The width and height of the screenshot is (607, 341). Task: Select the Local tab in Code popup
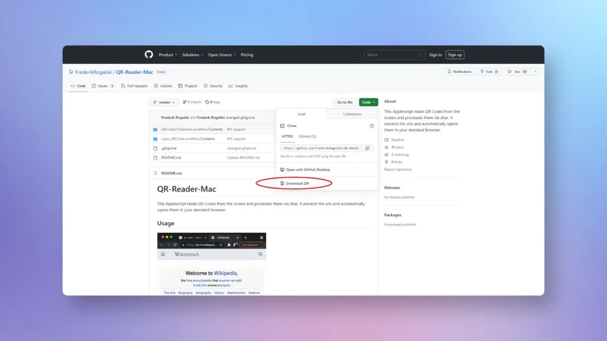point(301,114)
